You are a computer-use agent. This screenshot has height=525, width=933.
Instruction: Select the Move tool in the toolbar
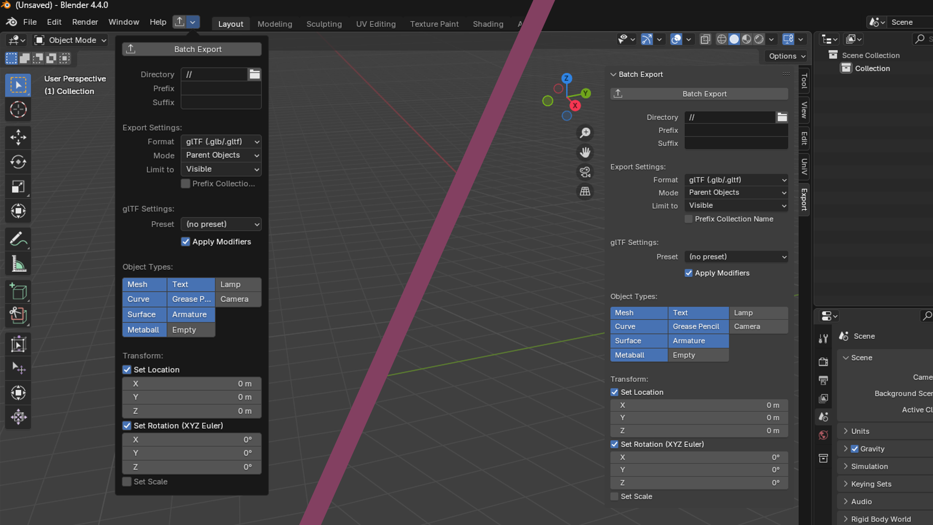pyautogui.click(x=18, y=138)
